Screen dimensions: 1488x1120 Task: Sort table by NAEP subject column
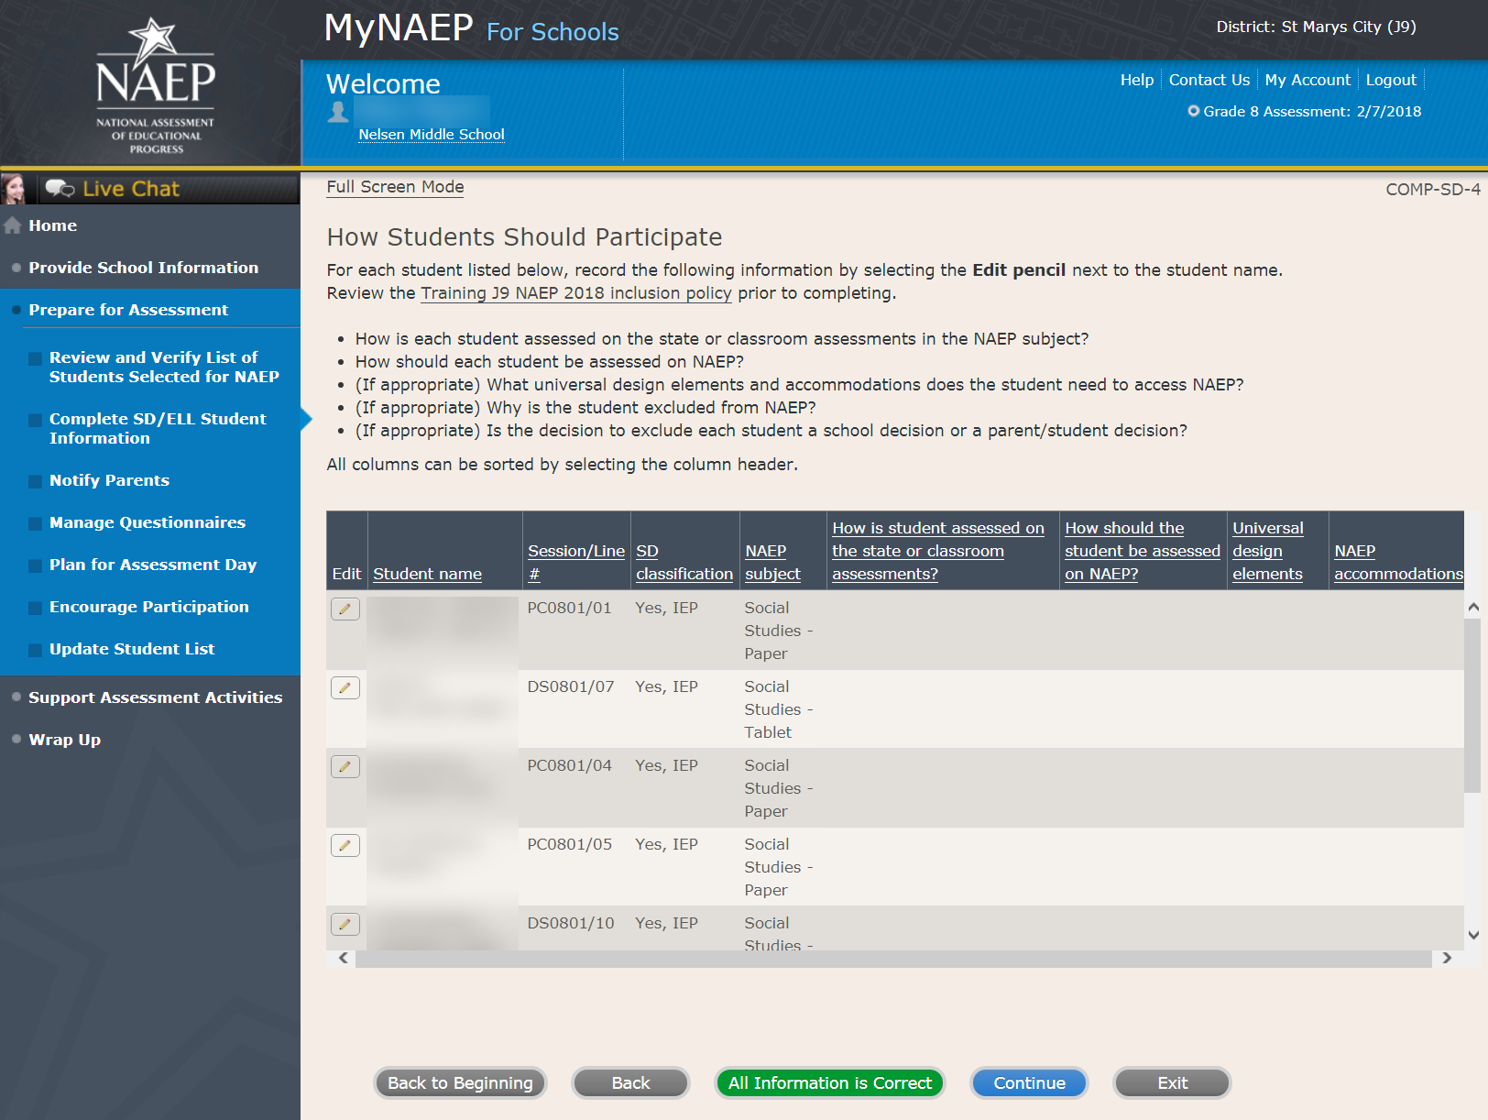772,562
